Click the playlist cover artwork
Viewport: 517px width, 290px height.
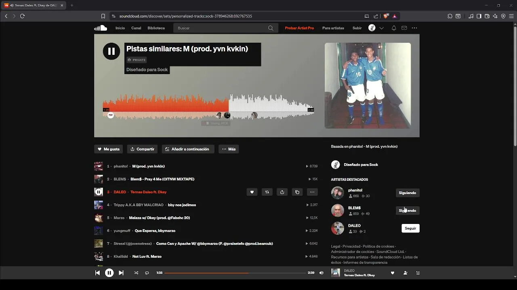tap(368, 86)
